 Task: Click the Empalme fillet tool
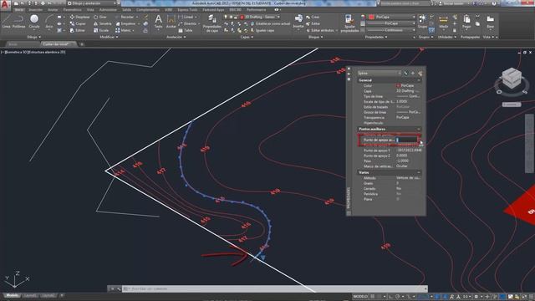coord(125,23)
